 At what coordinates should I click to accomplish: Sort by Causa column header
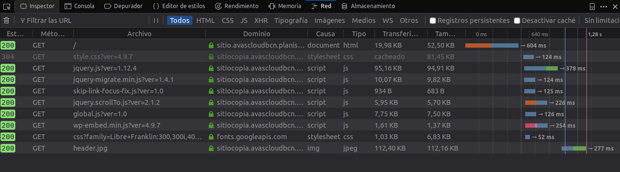point(326,34)
